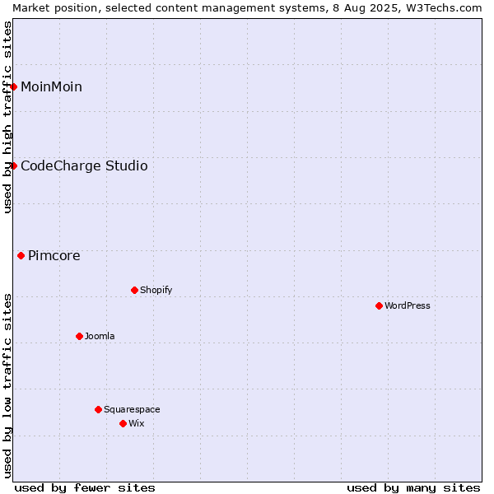This screenshot has width=494, height=494.
Task: Click the 'used by many sites' axis label
Action: pyautogui.click(x=413, y=488)
